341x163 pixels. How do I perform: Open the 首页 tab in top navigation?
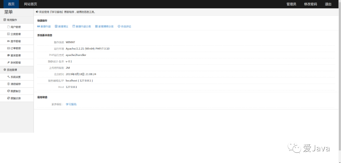[x=11, y=4]
